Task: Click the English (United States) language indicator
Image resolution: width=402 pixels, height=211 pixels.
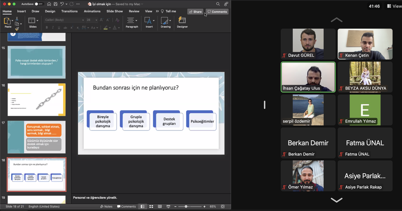Action: pos(44,206)
